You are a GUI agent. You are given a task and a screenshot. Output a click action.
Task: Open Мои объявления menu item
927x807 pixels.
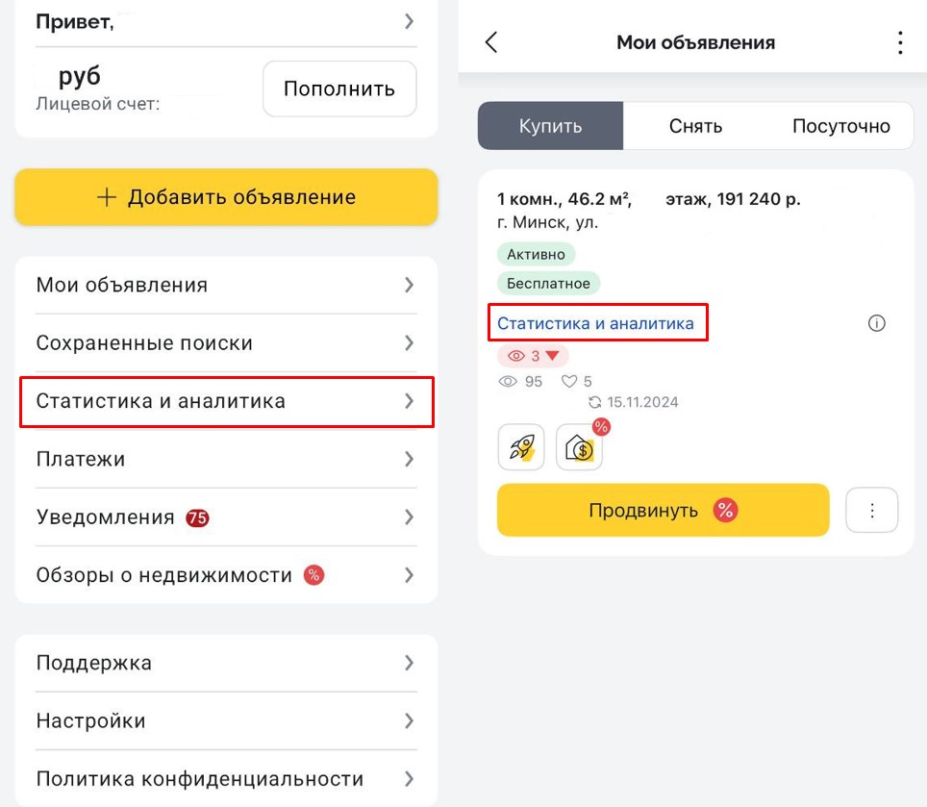[225, 285]
